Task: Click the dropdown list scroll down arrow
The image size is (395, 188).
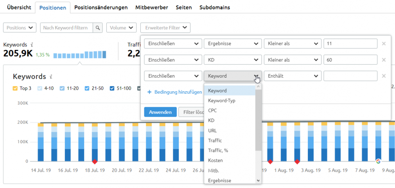Action: 259,181
